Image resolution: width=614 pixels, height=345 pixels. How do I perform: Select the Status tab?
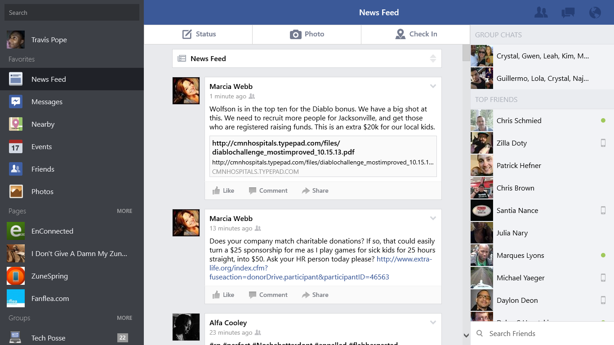(198, 34)
